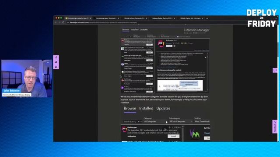Open the 'GitHub Actions: Removal of' browser tab
The image size is (280, 157).
[x=135, y=18]
